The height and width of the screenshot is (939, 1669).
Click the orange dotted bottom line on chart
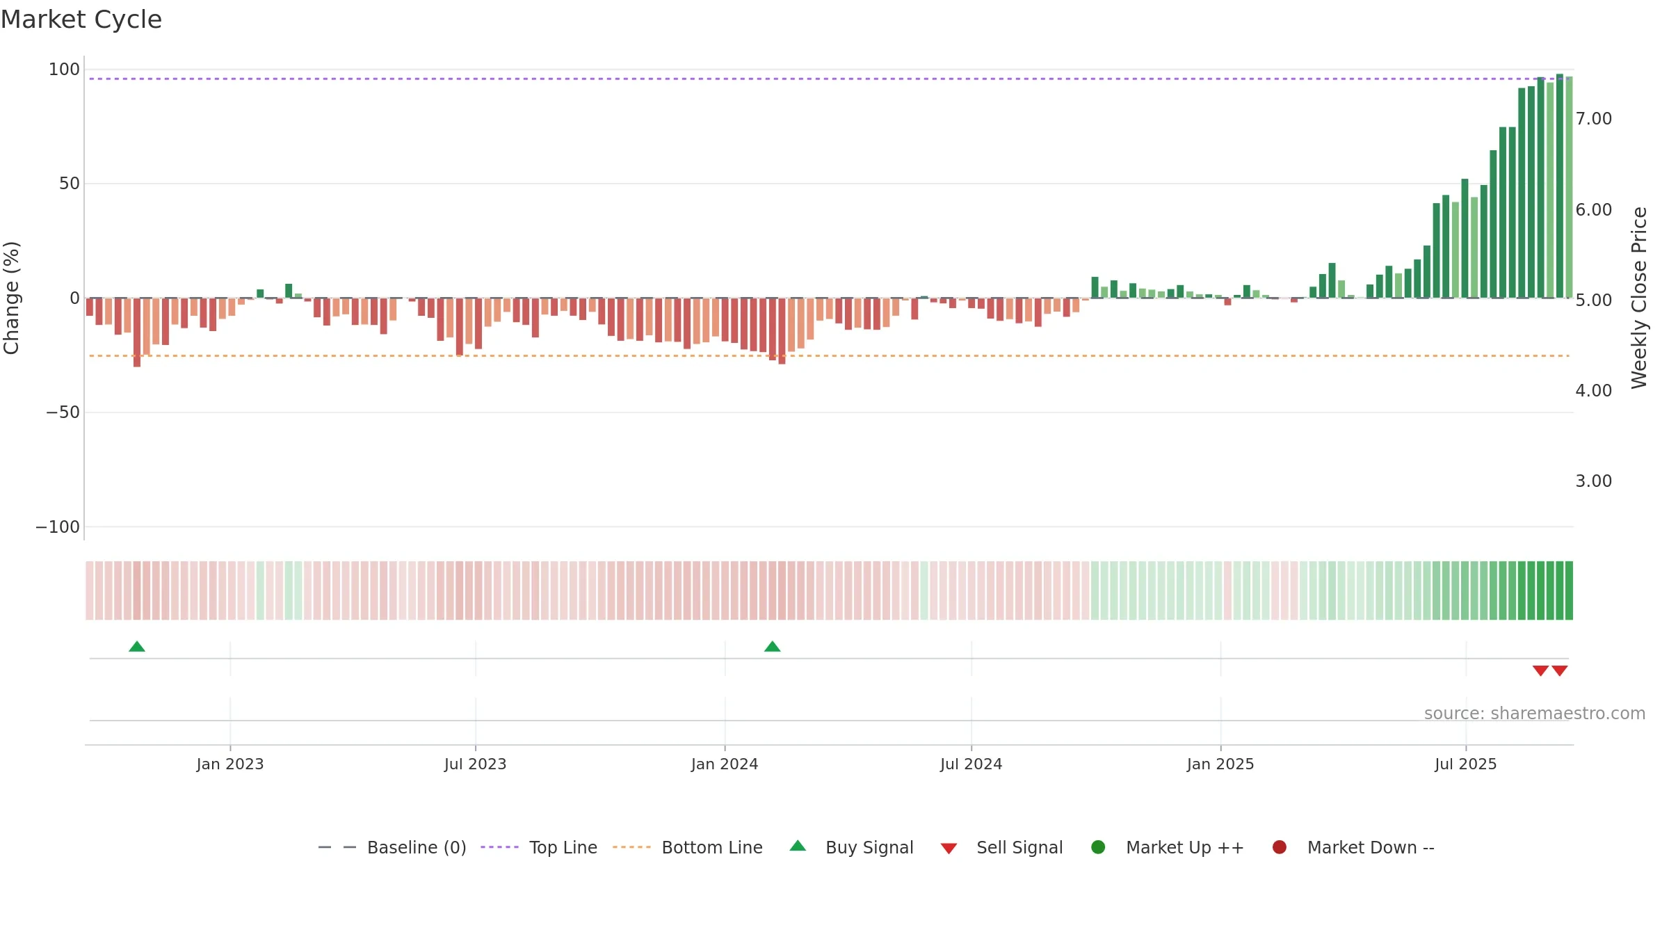[x=828, y=356]
